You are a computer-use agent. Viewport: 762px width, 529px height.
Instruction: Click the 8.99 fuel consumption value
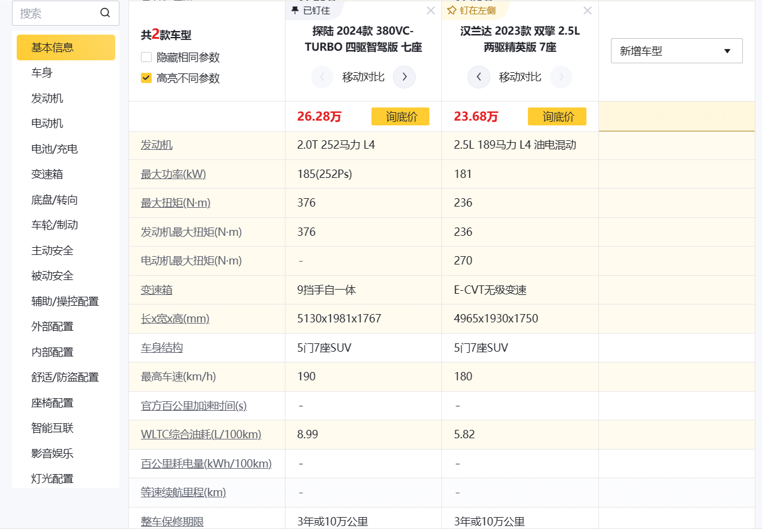point(308,435)
